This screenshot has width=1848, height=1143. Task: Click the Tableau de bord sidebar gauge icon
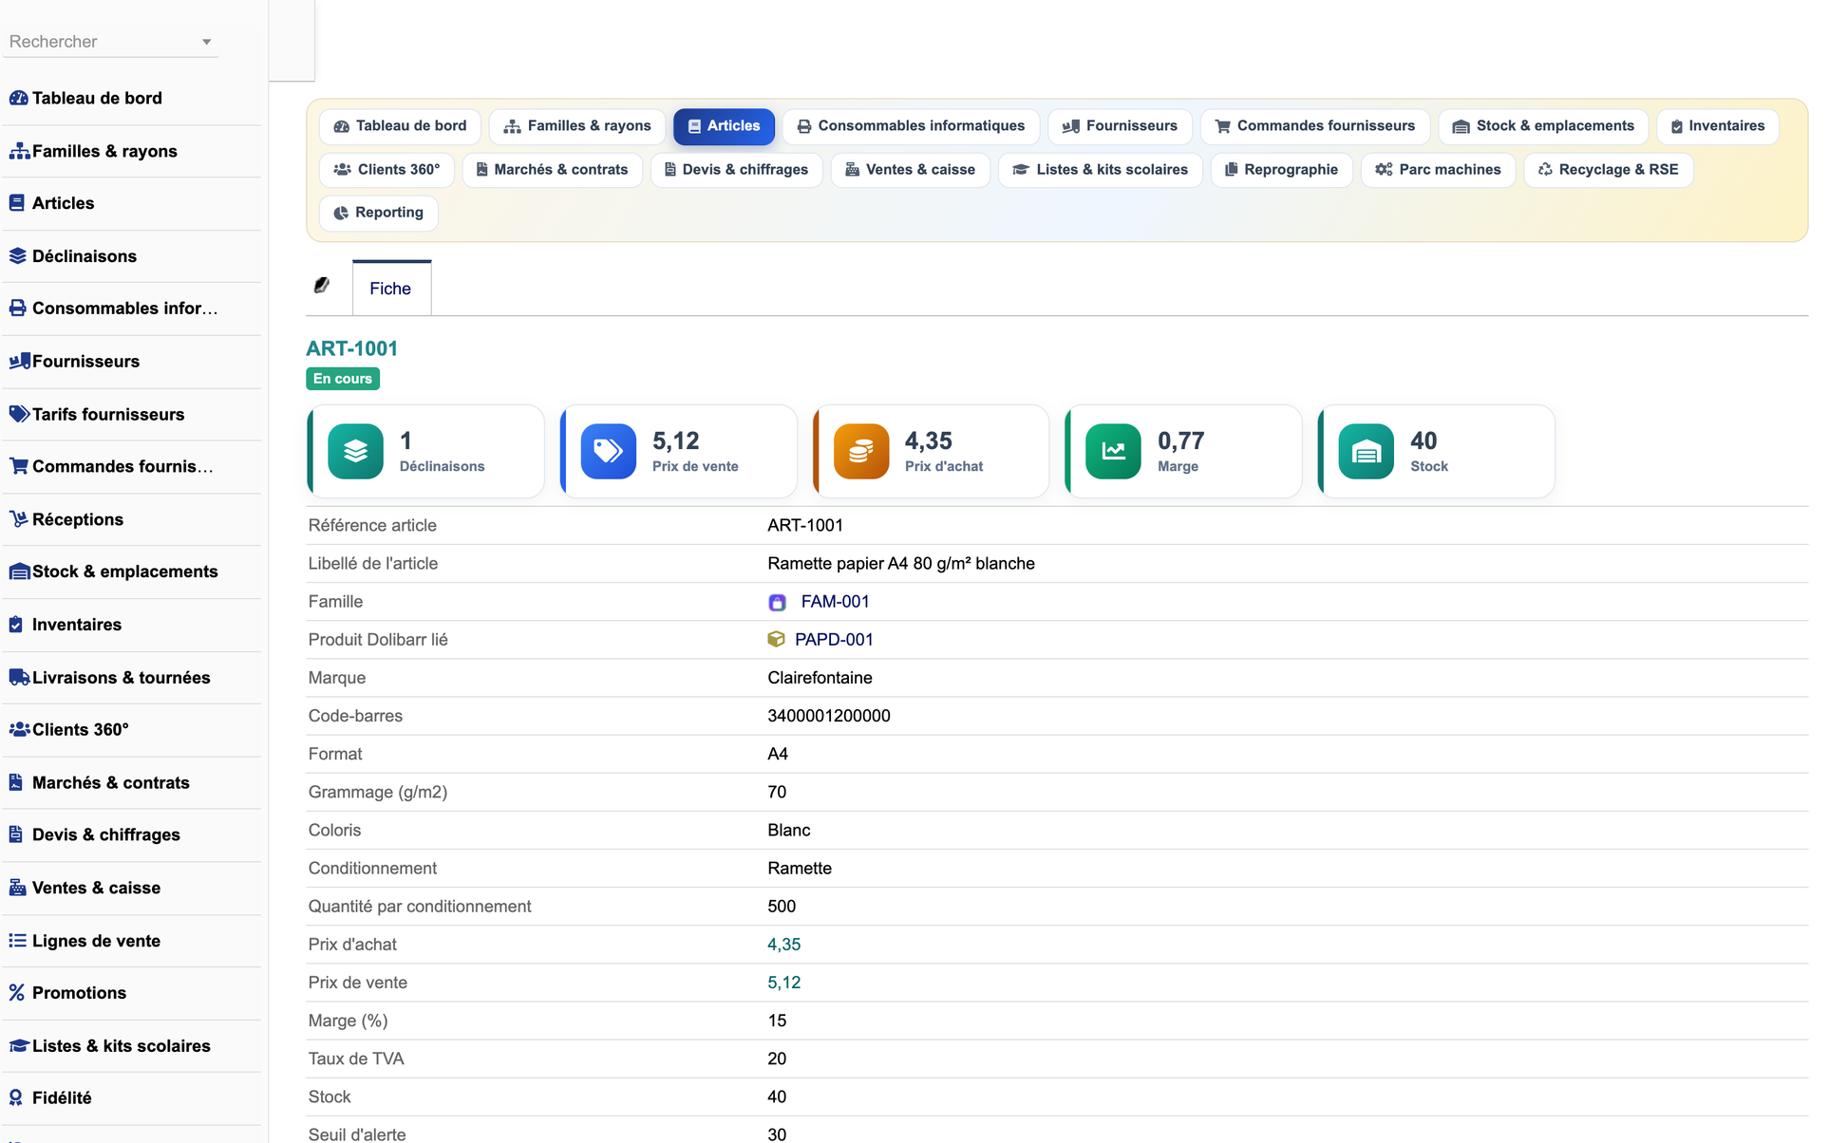click(18, 98)
